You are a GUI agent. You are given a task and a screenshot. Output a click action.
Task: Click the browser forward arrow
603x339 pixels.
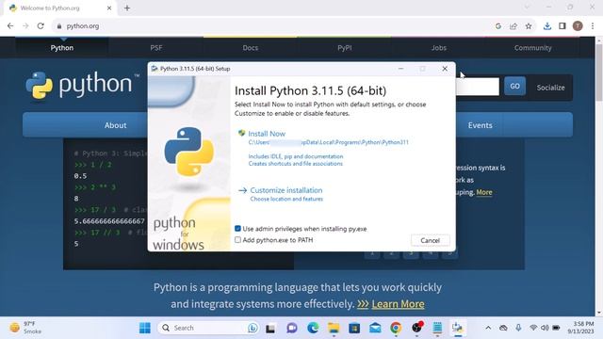[25, 26]
